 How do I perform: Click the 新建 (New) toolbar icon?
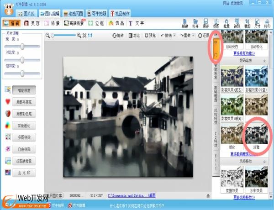[x=185, y=23]
